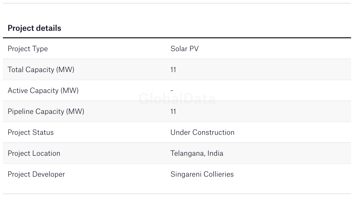354x197 pixels.
Task: Select the Project Developer label
Action: (x=36, y=174)
